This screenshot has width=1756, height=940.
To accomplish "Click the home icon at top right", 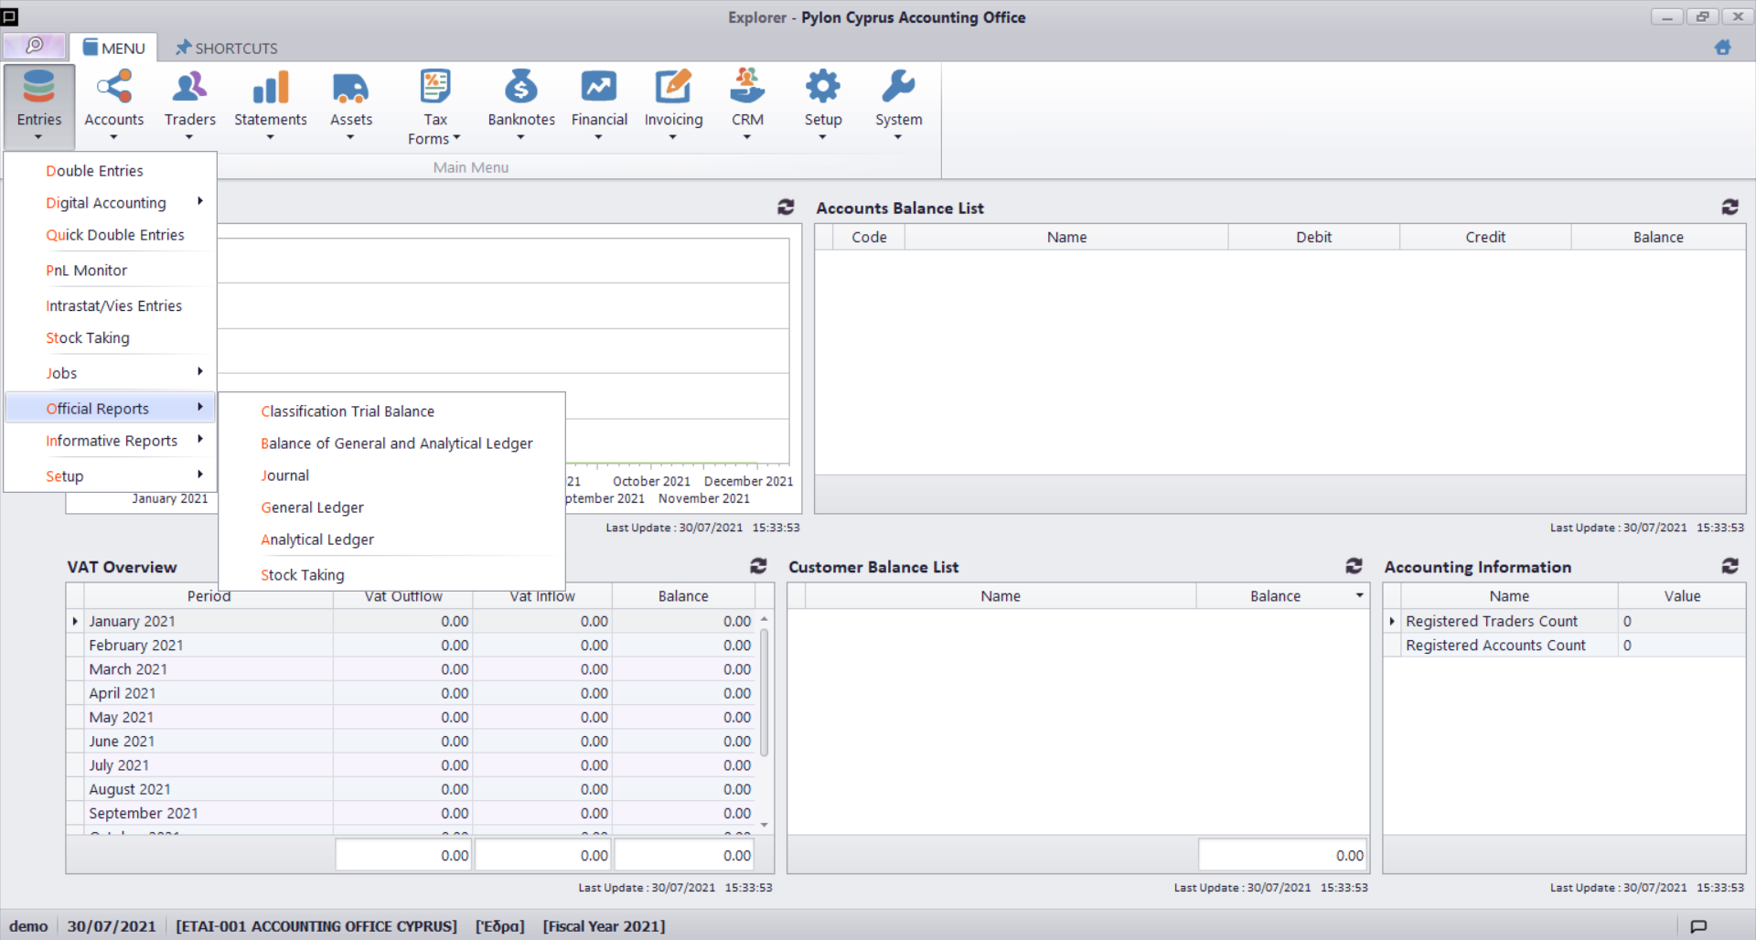I will (1722, 48).
